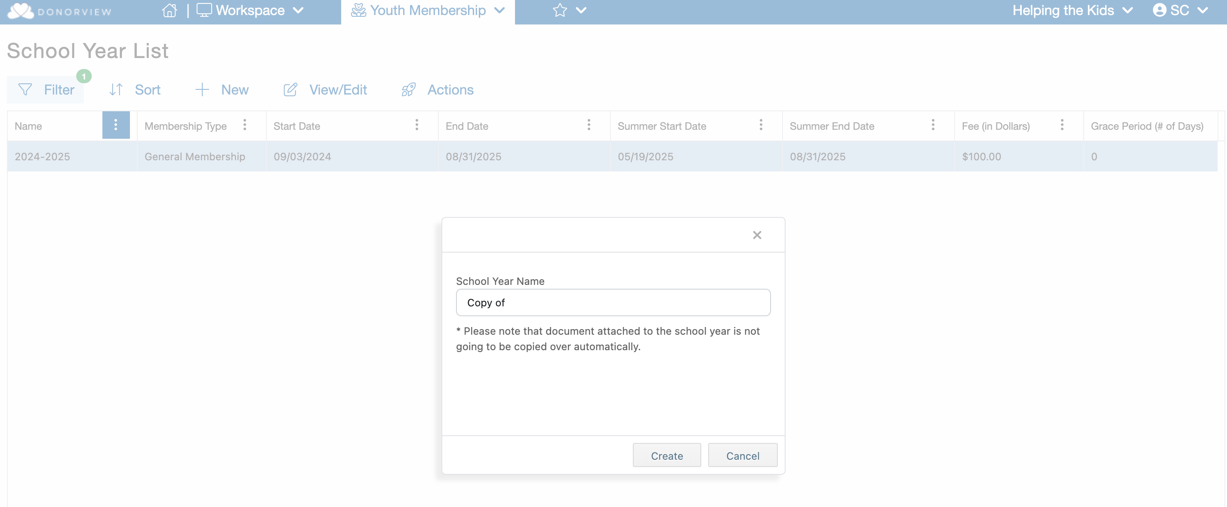Click the DonorView logo
1227x507 pixels.
coord(60,11)
